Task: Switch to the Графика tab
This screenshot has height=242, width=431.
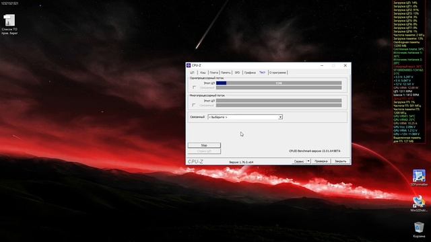Action: pyautogui.click(x=250, y=73)
